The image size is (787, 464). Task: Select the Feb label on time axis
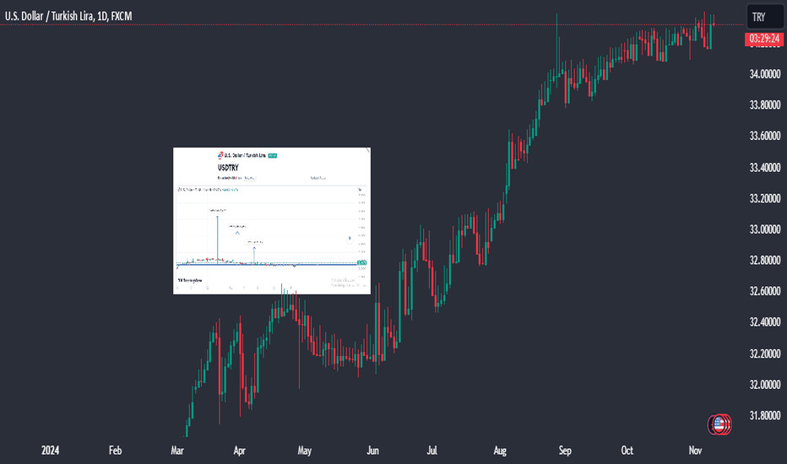tap(117, 451)
